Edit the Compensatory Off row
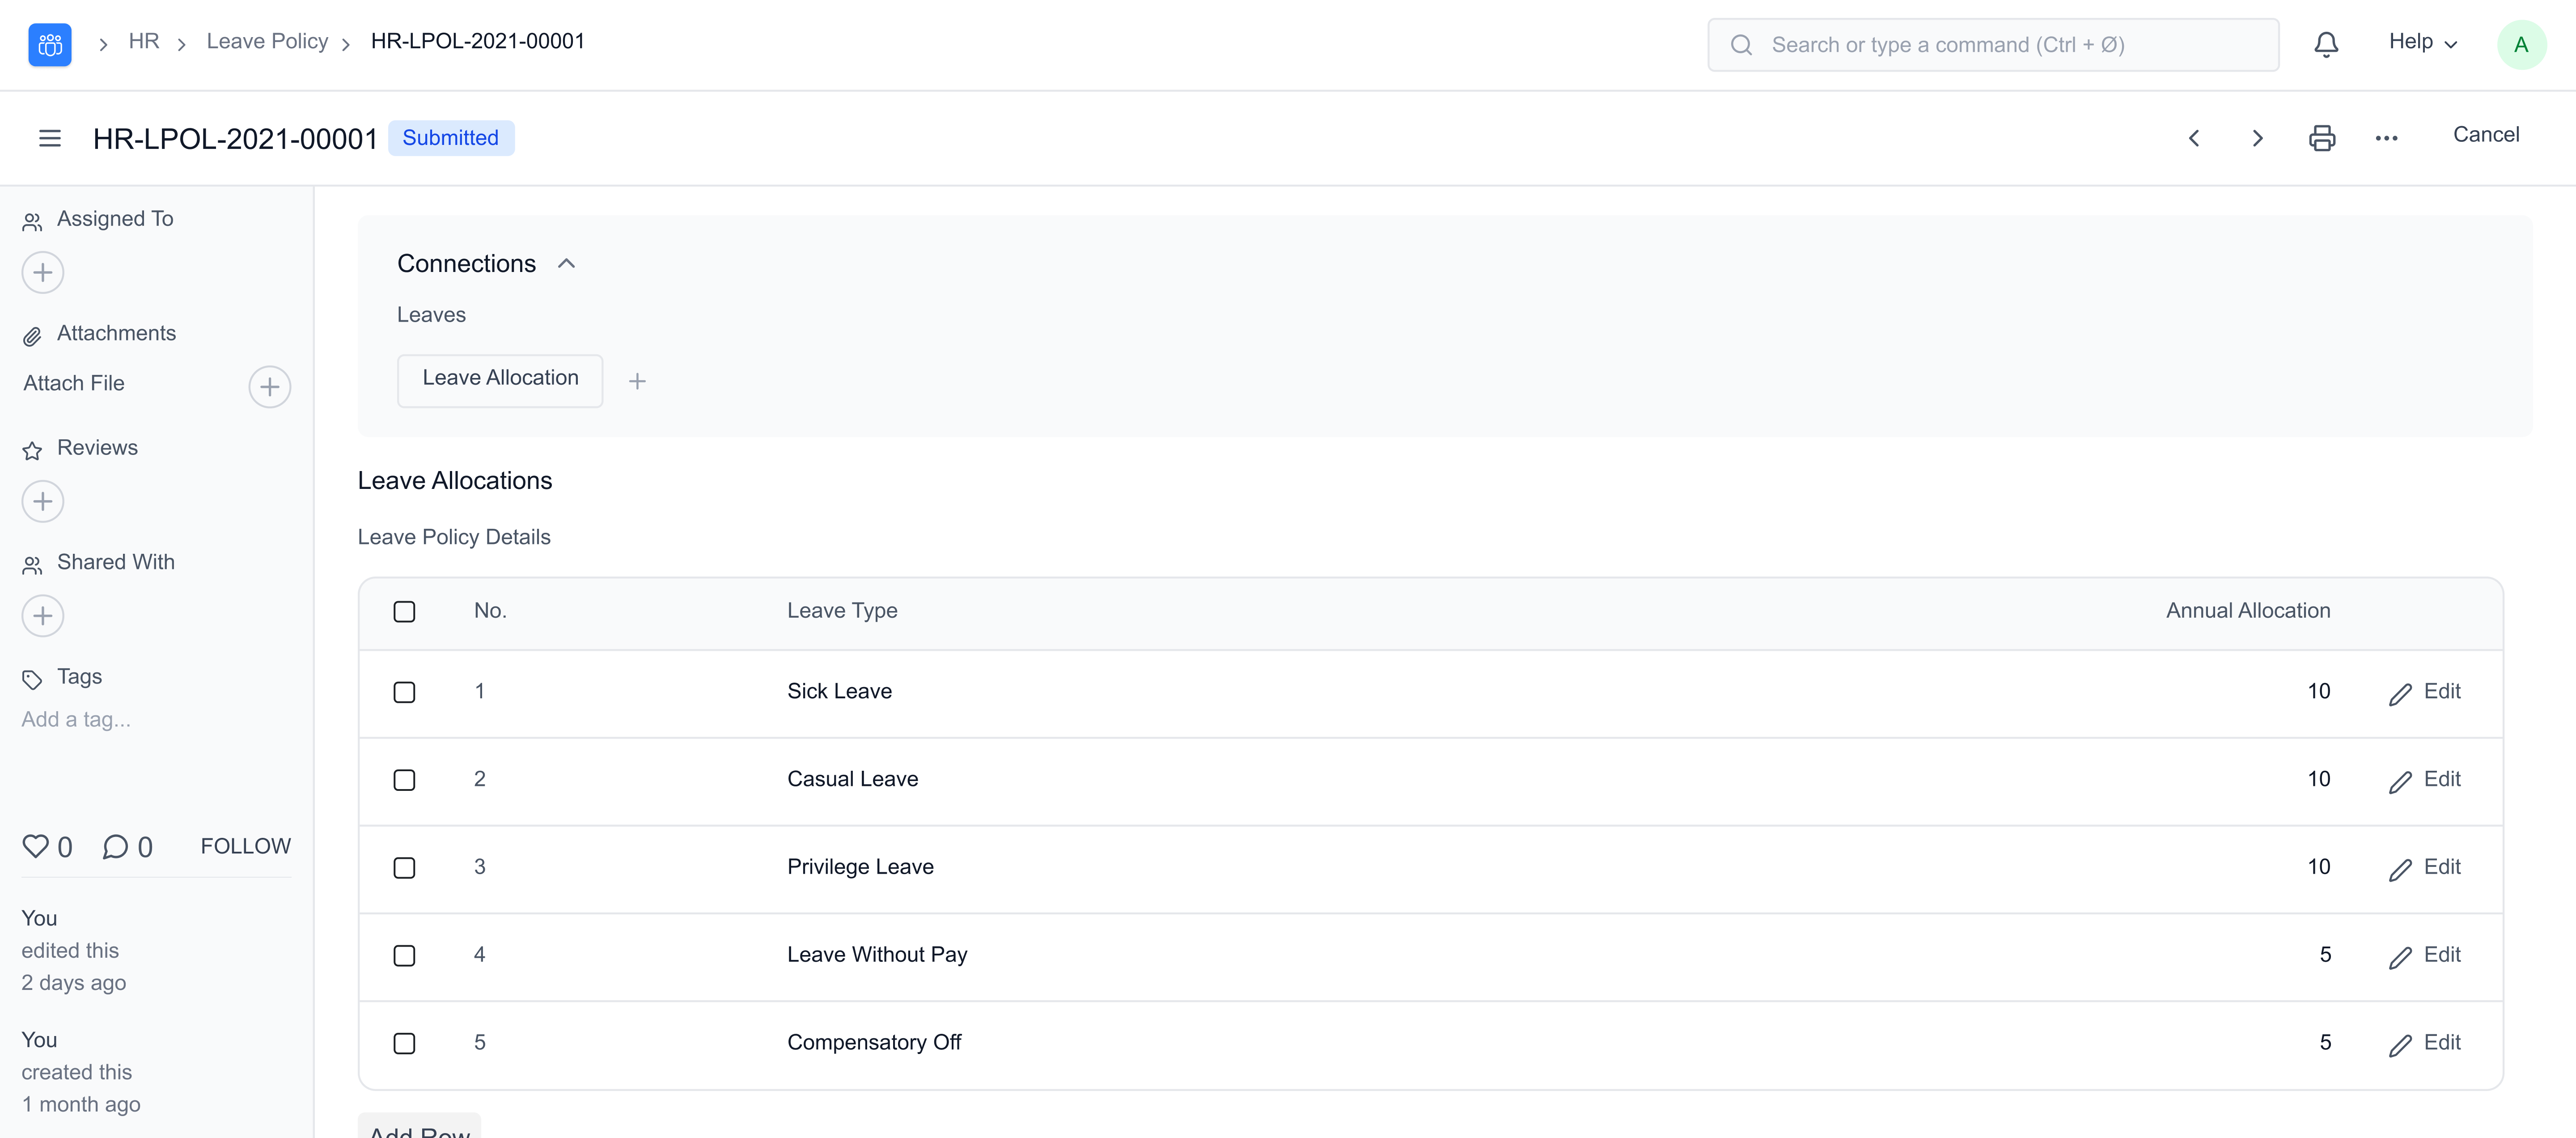Screen dimensions: 2576x1138 (x=2425, y=1044)
